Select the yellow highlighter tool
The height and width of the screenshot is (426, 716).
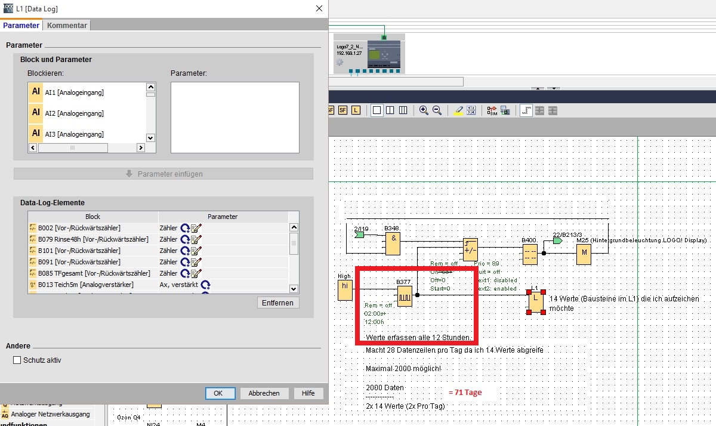(458, 110)
